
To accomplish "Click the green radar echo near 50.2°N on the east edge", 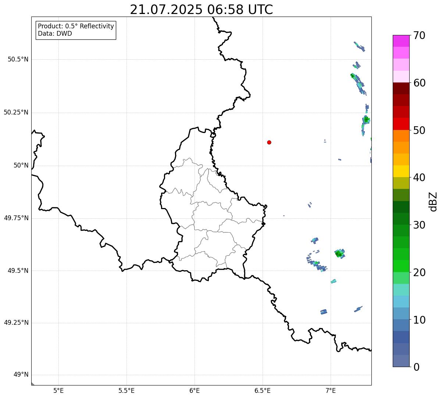I will (366, 120).
